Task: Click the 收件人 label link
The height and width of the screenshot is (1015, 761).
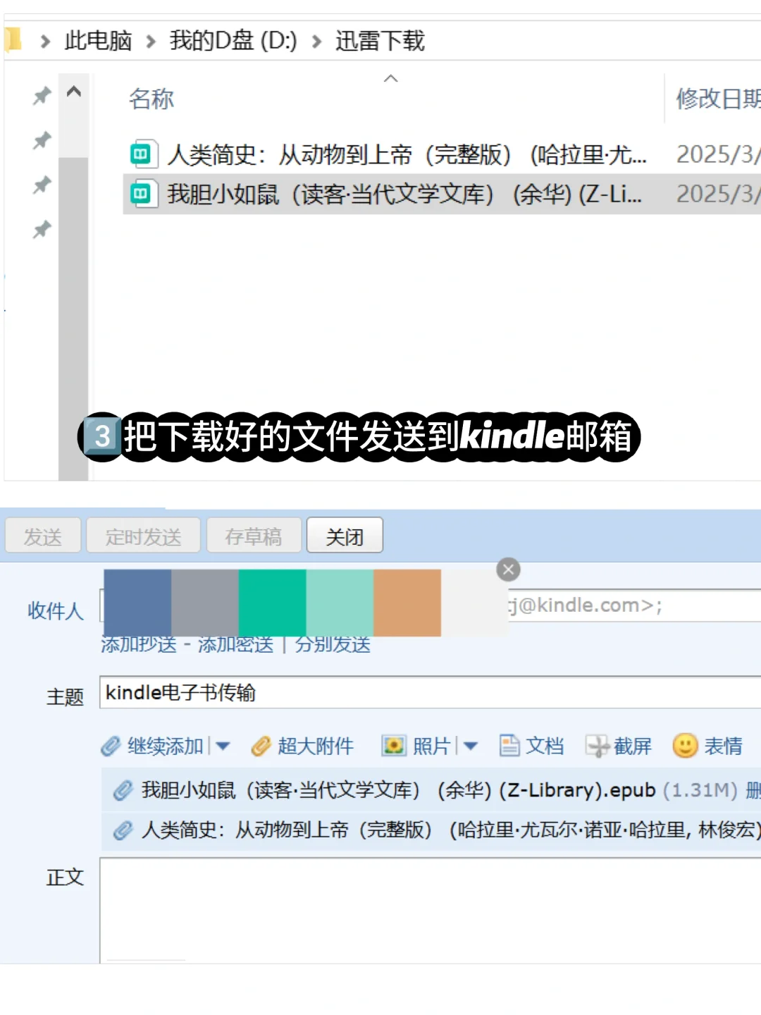Action: tap(56, 610)
